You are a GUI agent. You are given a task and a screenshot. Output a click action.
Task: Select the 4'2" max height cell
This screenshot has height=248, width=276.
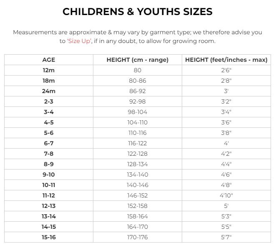click(x=226, y=154)
